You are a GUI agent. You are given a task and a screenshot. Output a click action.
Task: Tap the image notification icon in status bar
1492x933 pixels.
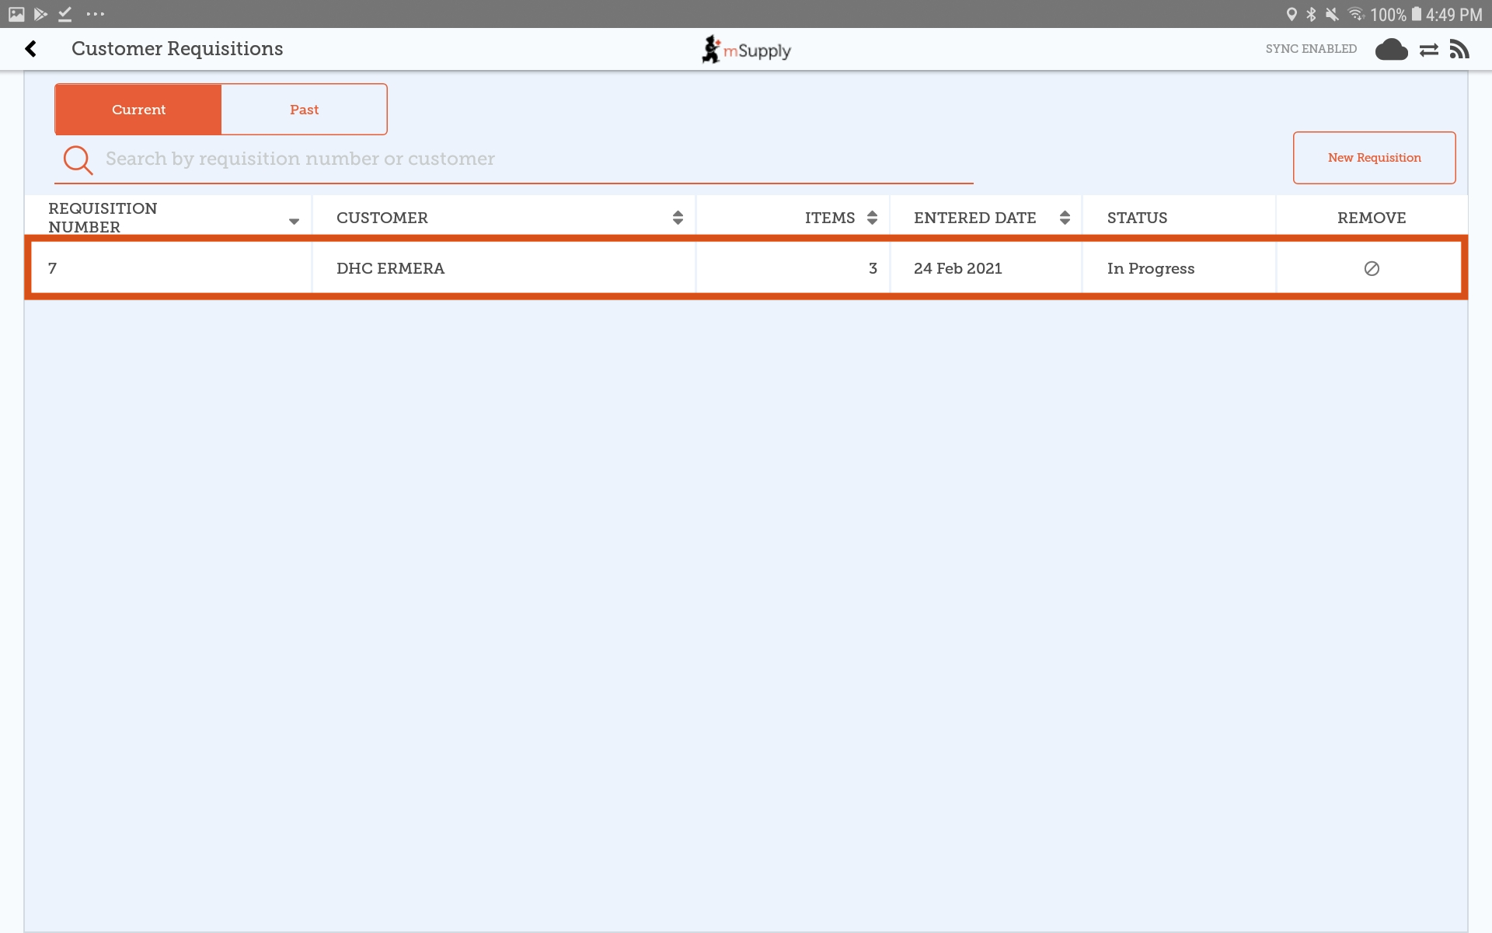[16, 14]
